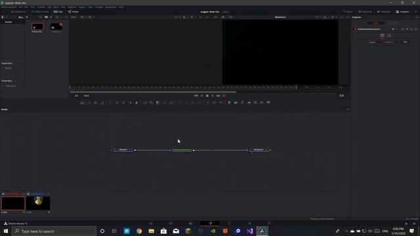Open the File menu
This screenshot has width=420, height=236.
(x=20, y=7)
